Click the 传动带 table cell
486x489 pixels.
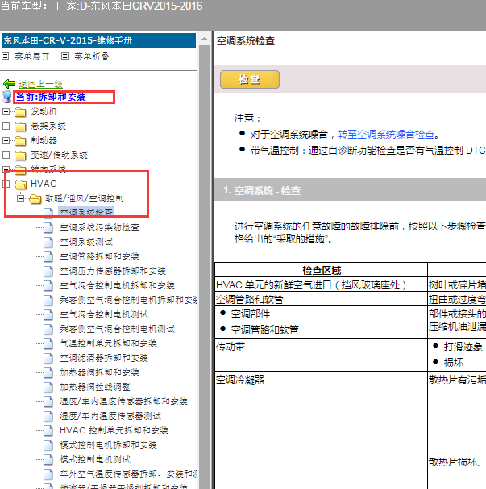322,355
